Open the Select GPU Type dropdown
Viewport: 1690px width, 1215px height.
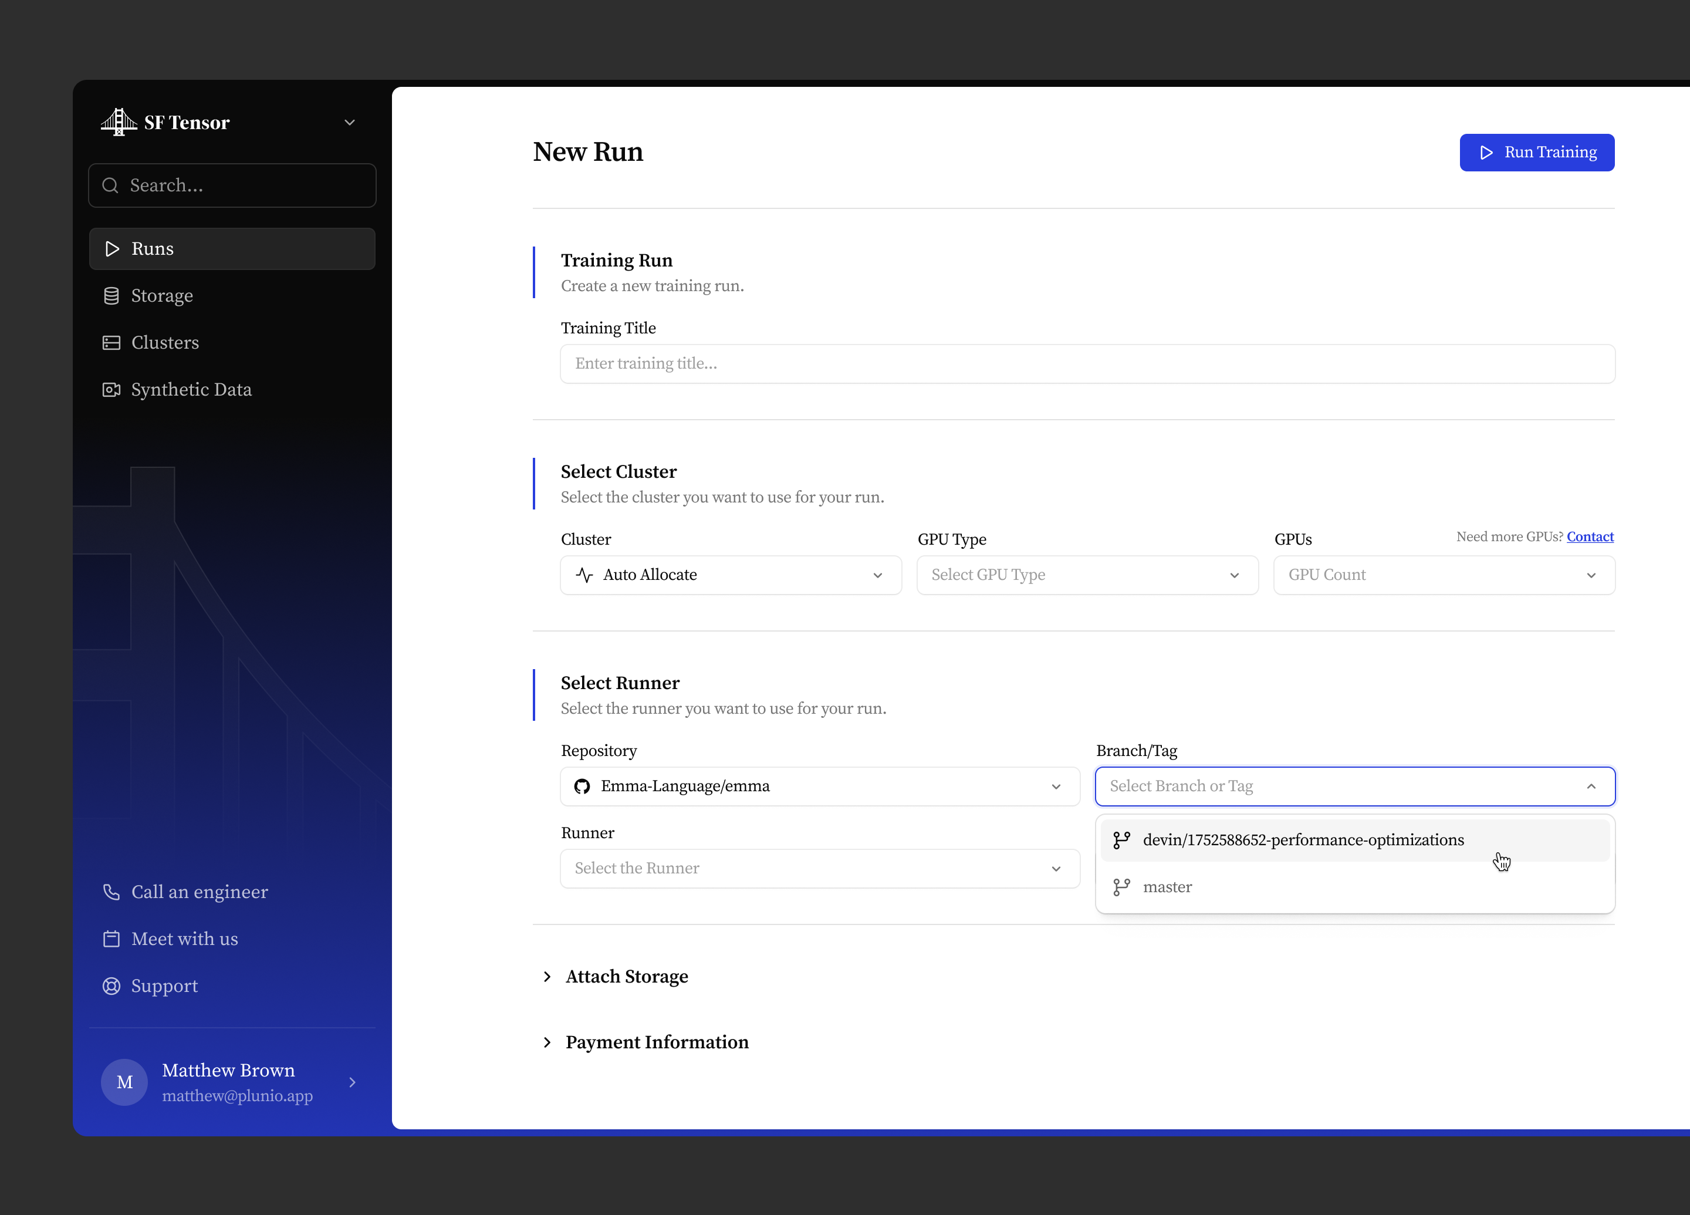click(x=1087, y=575)
